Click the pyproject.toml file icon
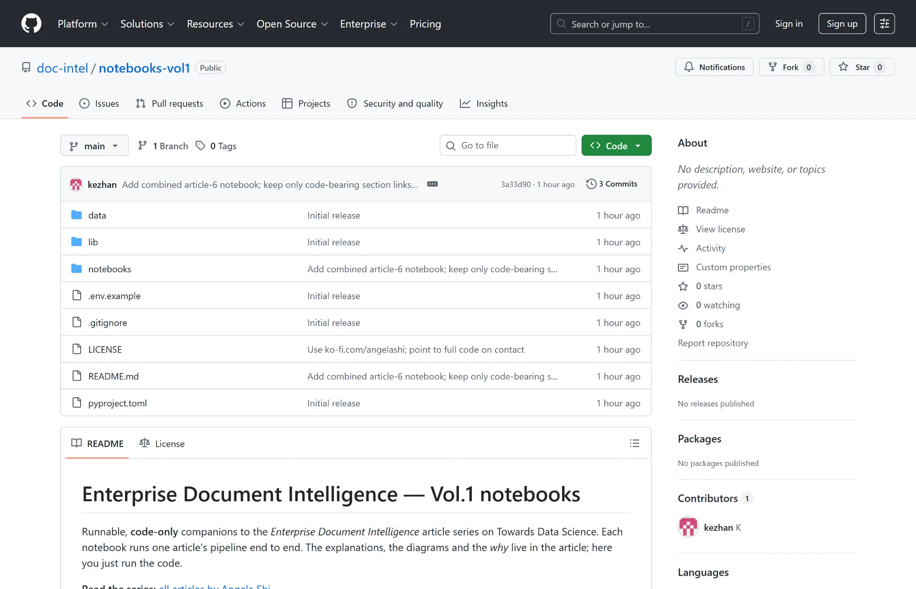The height and width of the screenshot is (589, 916). (x=76, y=403)
